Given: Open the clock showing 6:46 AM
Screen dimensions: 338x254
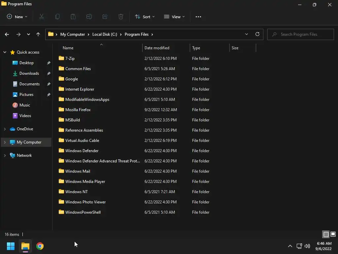Looking at the screenshot, I should coord(323,246).
